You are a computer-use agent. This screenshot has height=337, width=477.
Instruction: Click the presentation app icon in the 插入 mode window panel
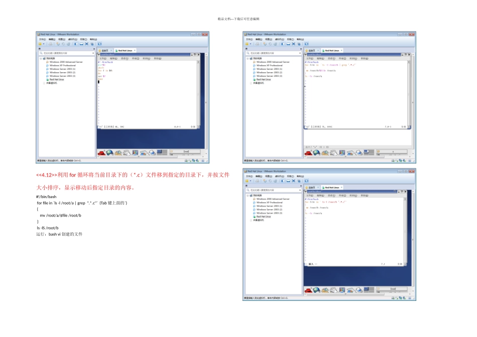point(342,290)
